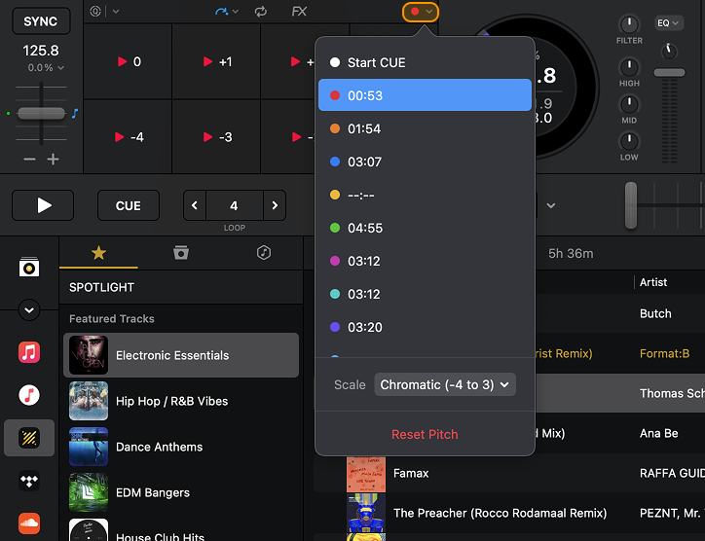This screenshot has height=541, width=705.
Task: Select Start CUE in the popup
Action: click(425, 62)
